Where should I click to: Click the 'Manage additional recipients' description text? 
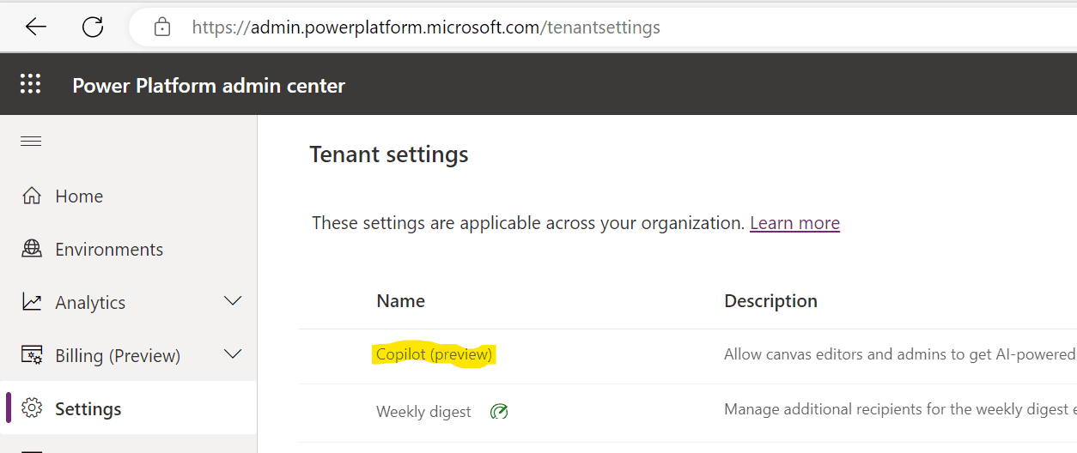899,409
